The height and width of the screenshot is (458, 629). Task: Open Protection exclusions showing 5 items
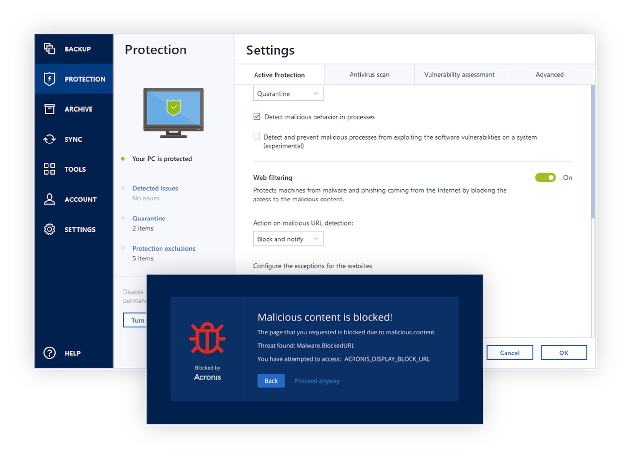click(x=163, y=248)
